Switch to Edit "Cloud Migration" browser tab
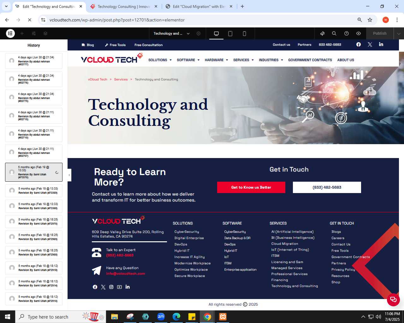The height and width of the screenshot is (323, 404). pos(199,7)
